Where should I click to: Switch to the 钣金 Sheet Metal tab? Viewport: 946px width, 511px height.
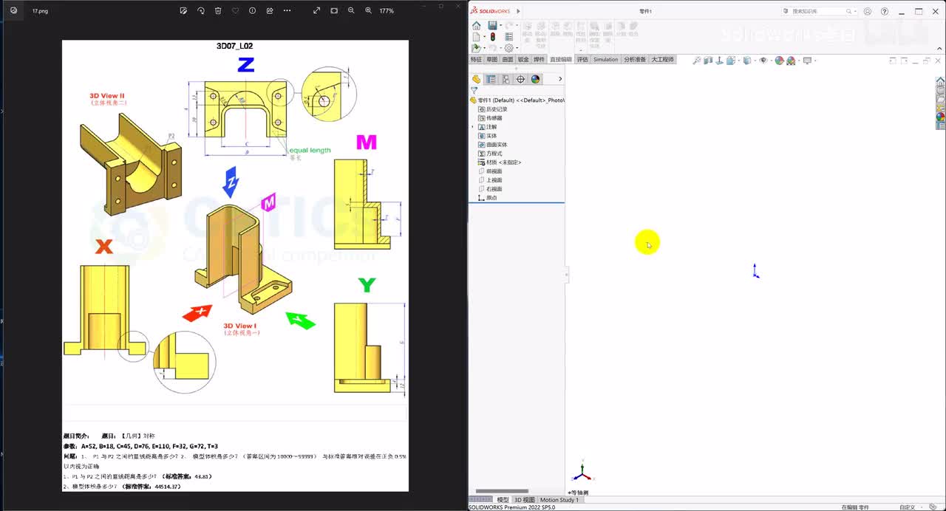523,59
